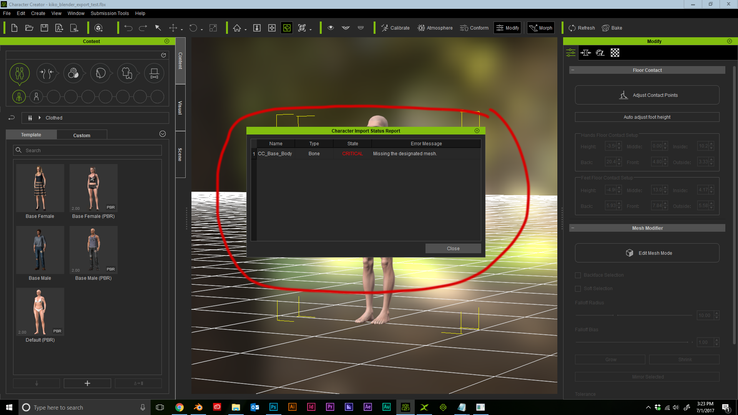The image size is (738, 415).
Task: Choose the Select arrow tool
Action: coord(158,28)
